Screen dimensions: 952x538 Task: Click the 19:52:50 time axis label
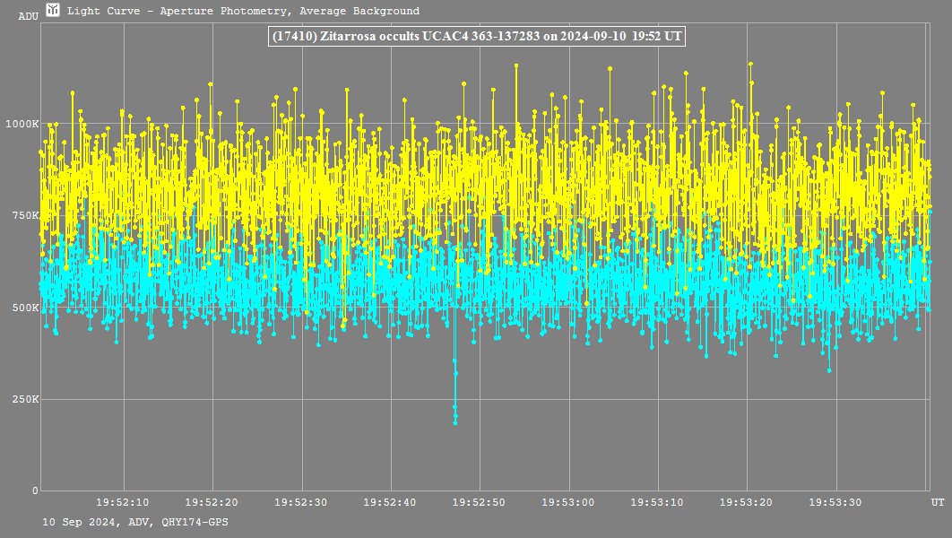click(480, 501)
